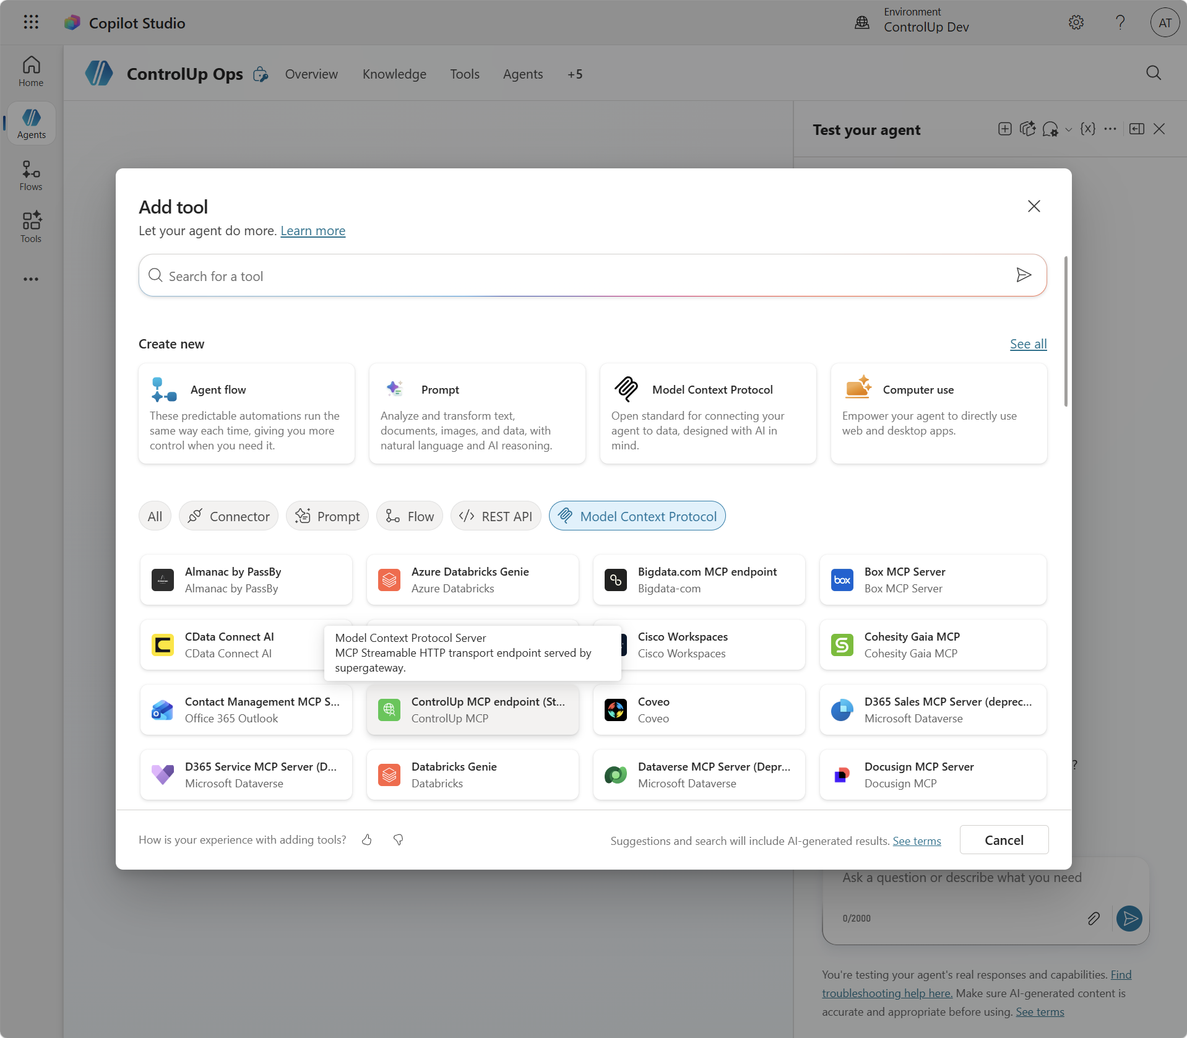The image size is (1187, 1038).
Task: Open the Help question mark icon
Action: tap(1120, 23)
